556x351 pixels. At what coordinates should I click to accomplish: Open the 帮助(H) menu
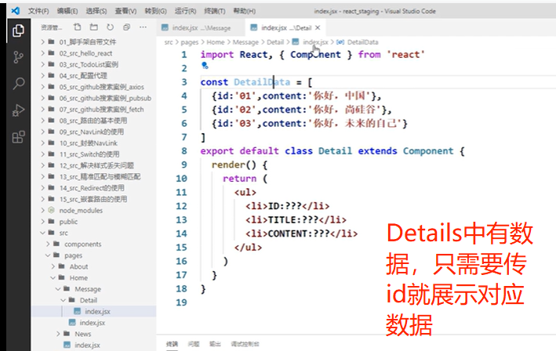tap(244, 11)
